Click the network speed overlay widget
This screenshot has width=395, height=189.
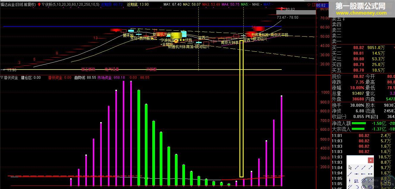371,183
